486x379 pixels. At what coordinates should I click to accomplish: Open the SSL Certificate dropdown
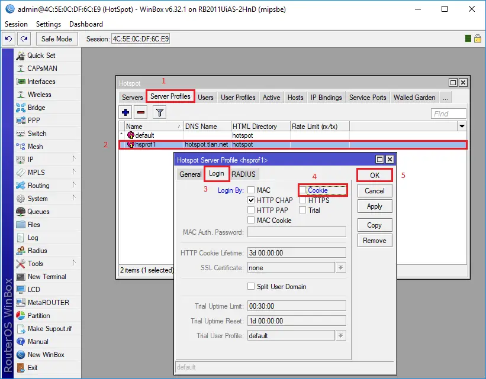(x=340, y=267)
